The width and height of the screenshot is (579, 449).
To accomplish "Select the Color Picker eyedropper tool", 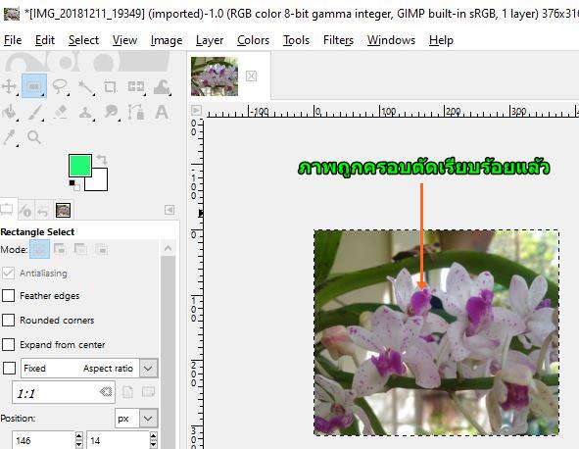I will pos(9,137).
